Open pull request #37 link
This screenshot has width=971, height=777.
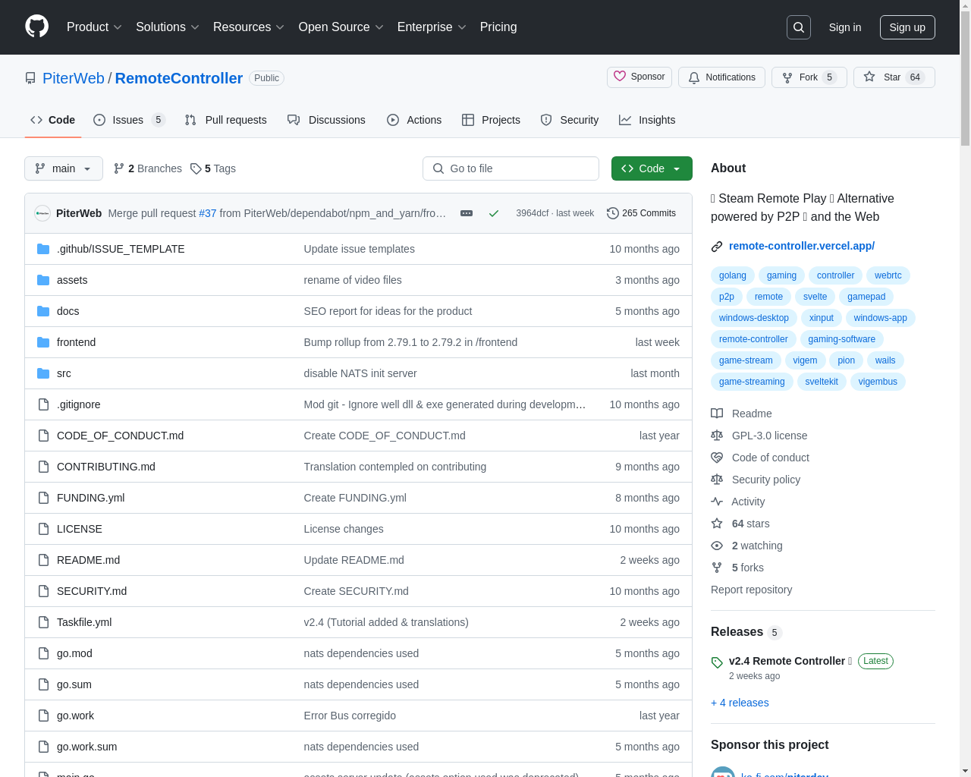[208, 213]
